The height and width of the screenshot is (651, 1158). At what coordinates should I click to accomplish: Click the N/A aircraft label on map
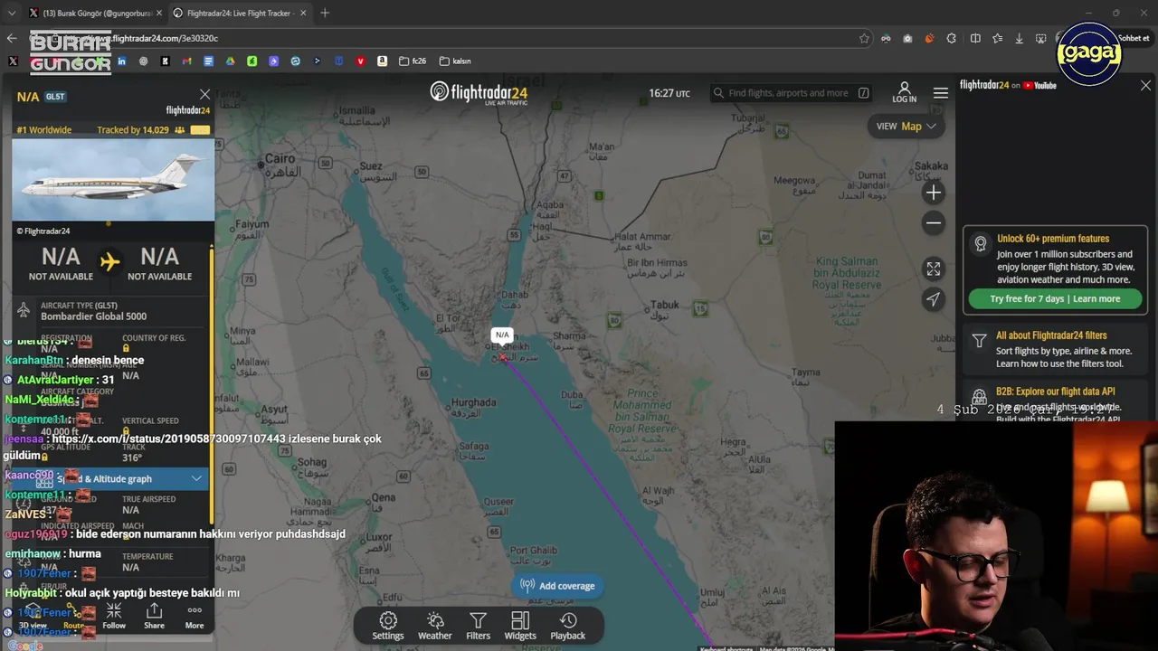(502, 335)
